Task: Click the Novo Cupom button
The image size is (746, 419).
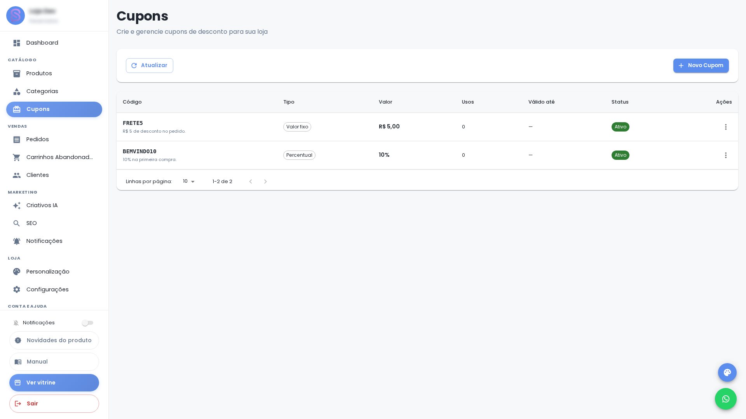Action: tap(701, 66)
